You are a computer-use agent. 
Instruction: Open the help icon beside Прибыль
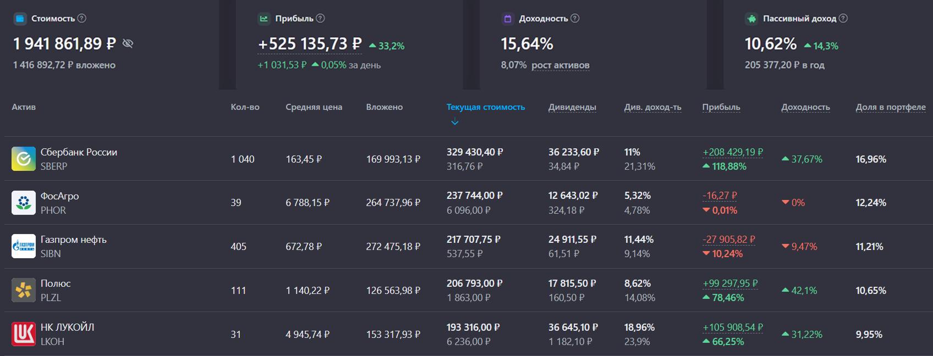pos(320,18)
